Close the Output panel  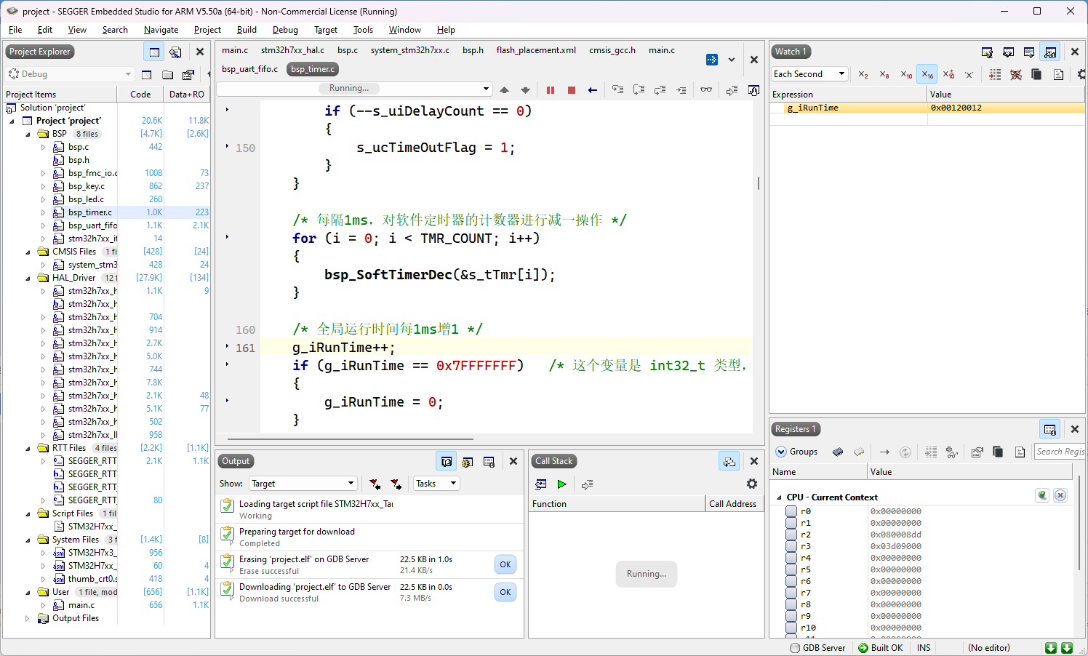pyautogui.click(x=513, y=461)
